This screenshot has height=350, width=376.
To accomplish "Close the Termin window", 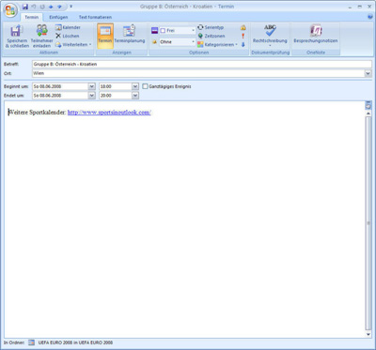I will click(369, 7).
